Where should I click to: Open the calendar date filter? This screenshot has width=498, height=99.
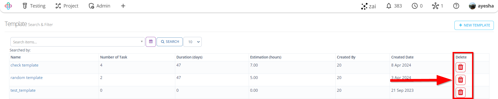[151, 42]
